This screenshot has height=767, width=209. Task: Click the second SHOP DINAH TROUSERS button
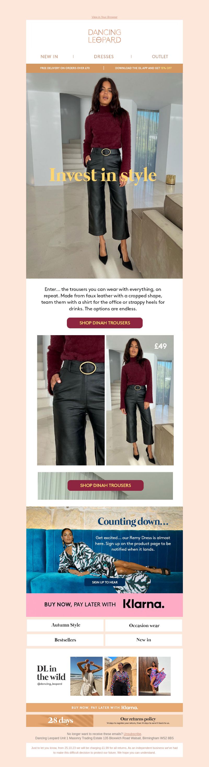click(105, 485)
